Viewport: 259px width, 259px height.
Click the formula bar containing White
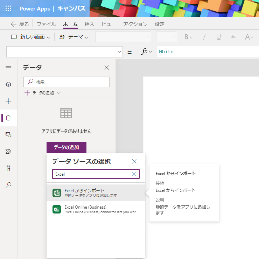(208, 51)
